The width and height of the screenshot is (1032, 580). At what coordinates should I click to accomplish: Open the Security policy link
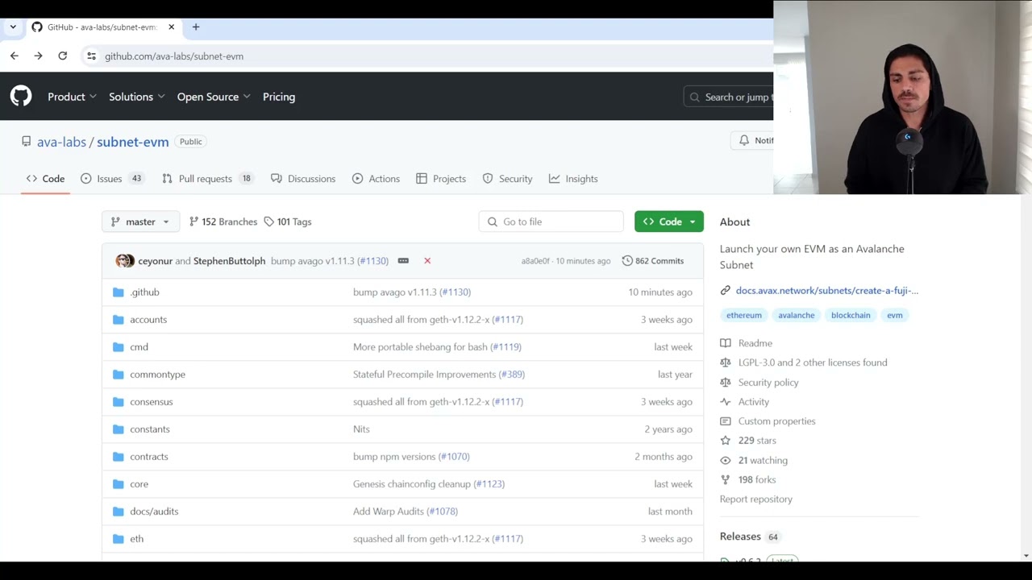(x=759, y=383)
